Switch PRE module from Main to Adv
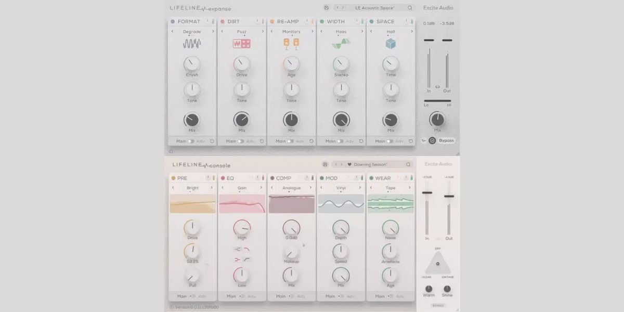This screenshot has height=312, width=624. [192, 296]
